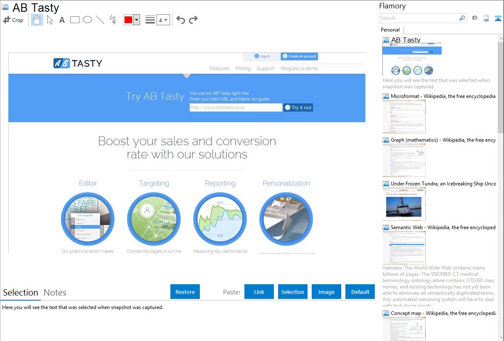
Task: Click the Restore button
Action: [x=185, y=292]
